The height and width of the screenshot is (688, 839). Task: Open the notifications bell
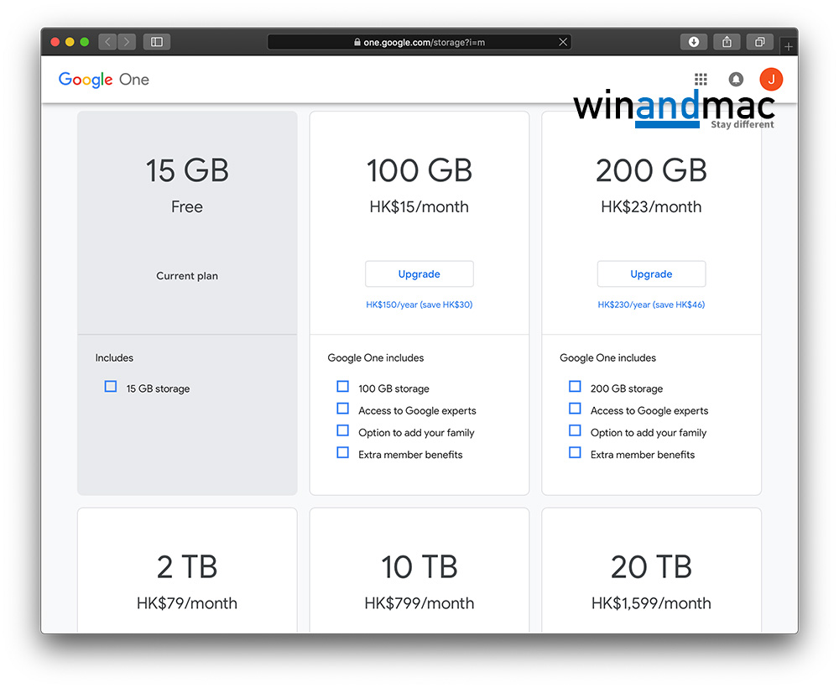(x=736, y=80)
